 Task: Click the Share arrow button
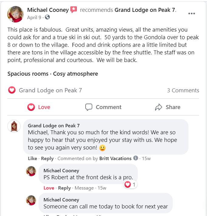click(168, 107)
